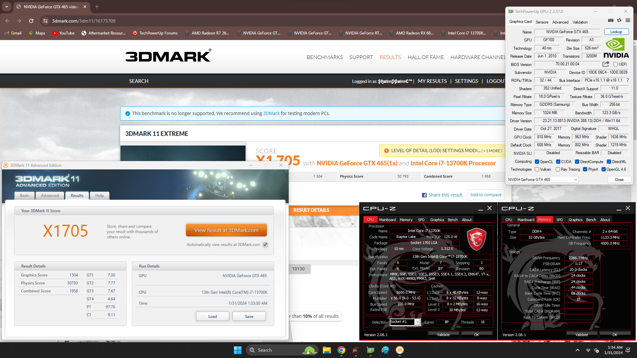The height and width of the screenshot is (358, 637).
Task: Open the TechPowerUp Forums bookmark
Action: [x=155, y=33]
